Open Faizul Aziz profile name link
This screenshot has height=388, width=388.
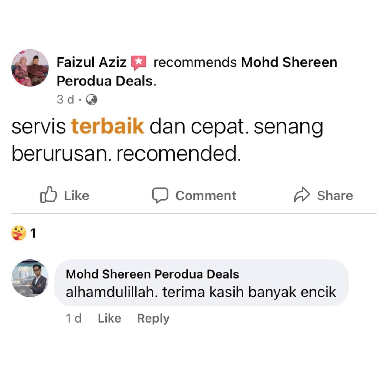click(x=92, y=62)
